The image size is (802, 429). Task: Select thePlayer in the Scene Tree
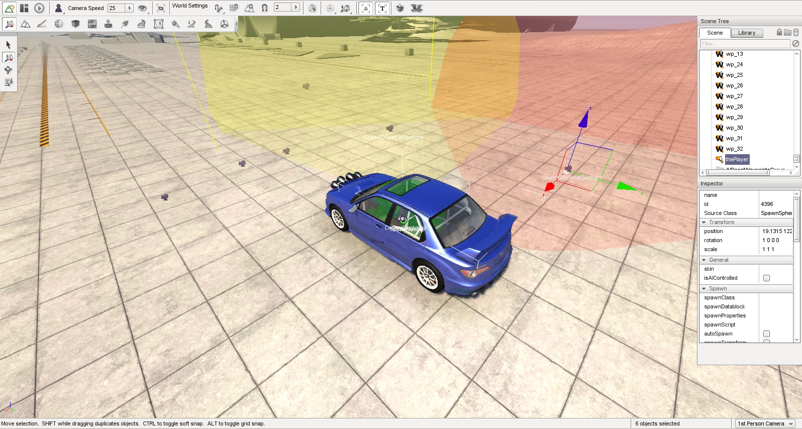[737, 159]
